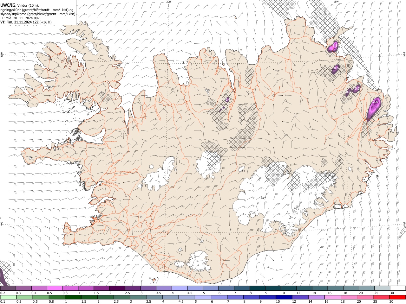
Task: Click the '(+36 h)' forecast offset text
Action: (46, 22)
